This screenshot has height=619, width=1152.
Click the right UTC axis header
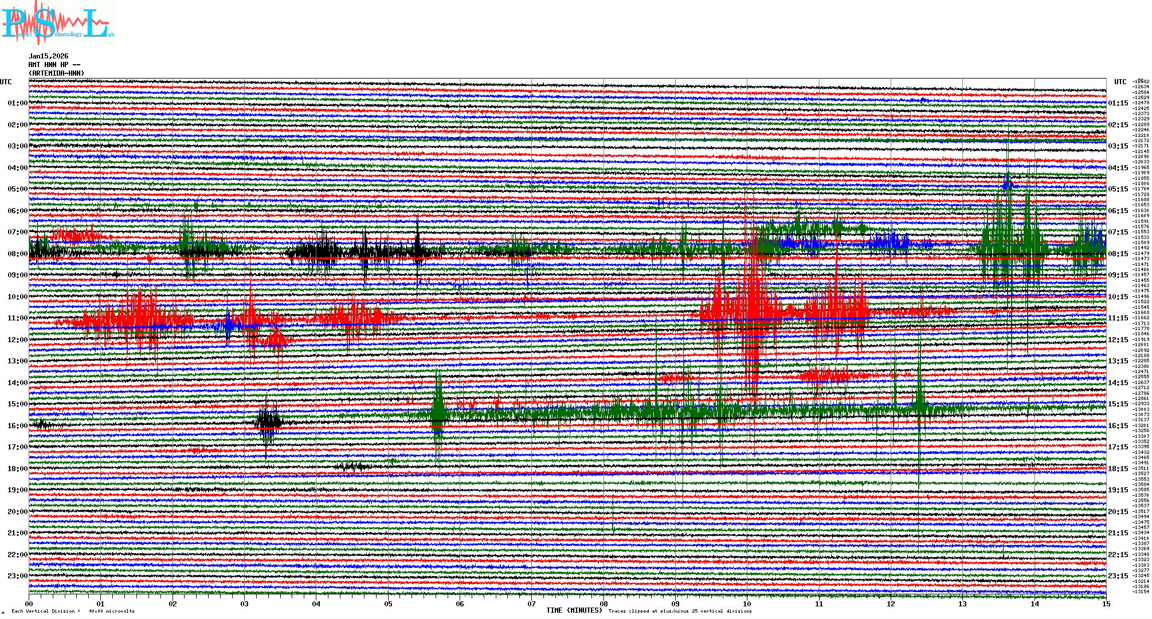1120,82
